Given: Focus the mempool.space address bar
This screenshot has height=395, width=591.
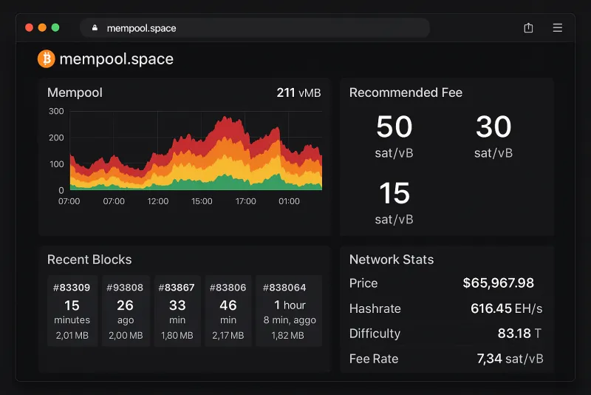Looking at the screenshot, I should (255, 28).
